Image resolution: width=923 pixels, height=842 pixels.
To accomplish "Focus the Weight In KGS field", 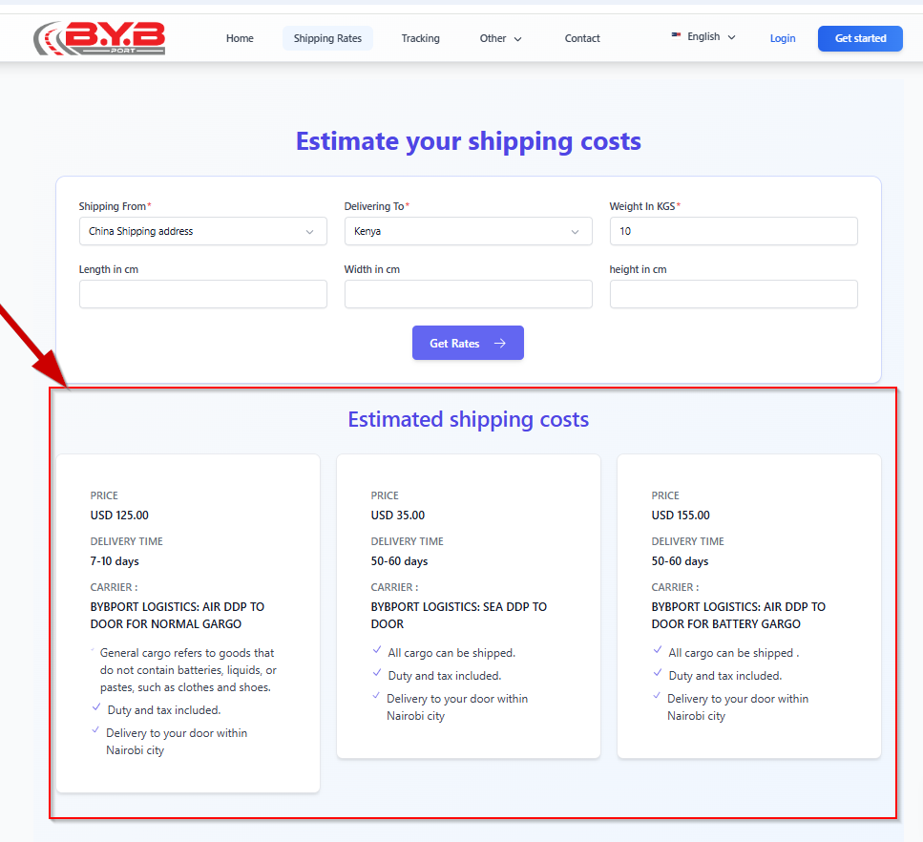I will click(x=733, y=231).
